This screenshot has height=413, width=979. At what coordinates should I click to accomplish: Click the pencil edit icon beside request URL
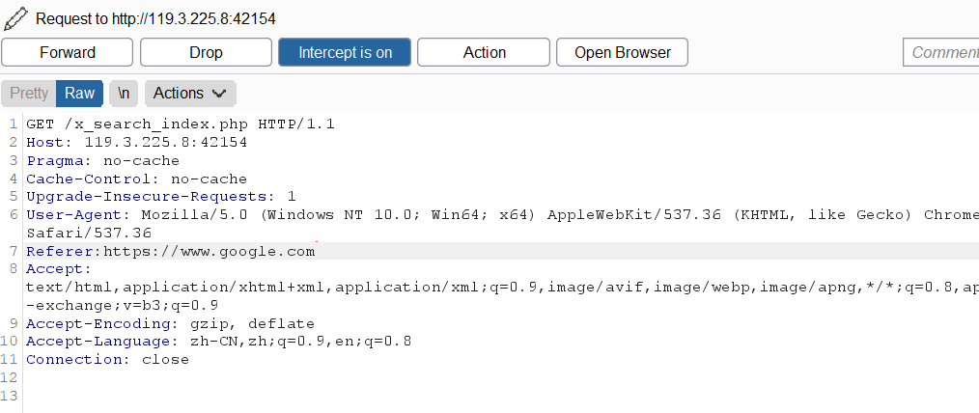coord(15,18)
